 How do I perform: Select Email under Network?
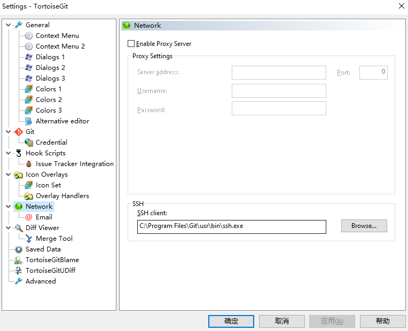click(x=44, y=217)
